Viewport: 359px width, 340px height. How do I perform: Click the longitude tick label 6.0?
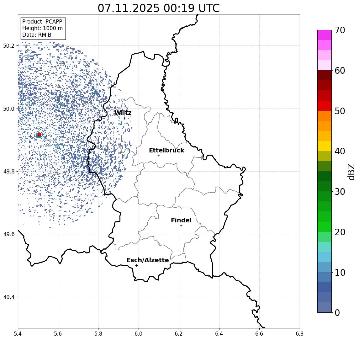tap(139, 334)
